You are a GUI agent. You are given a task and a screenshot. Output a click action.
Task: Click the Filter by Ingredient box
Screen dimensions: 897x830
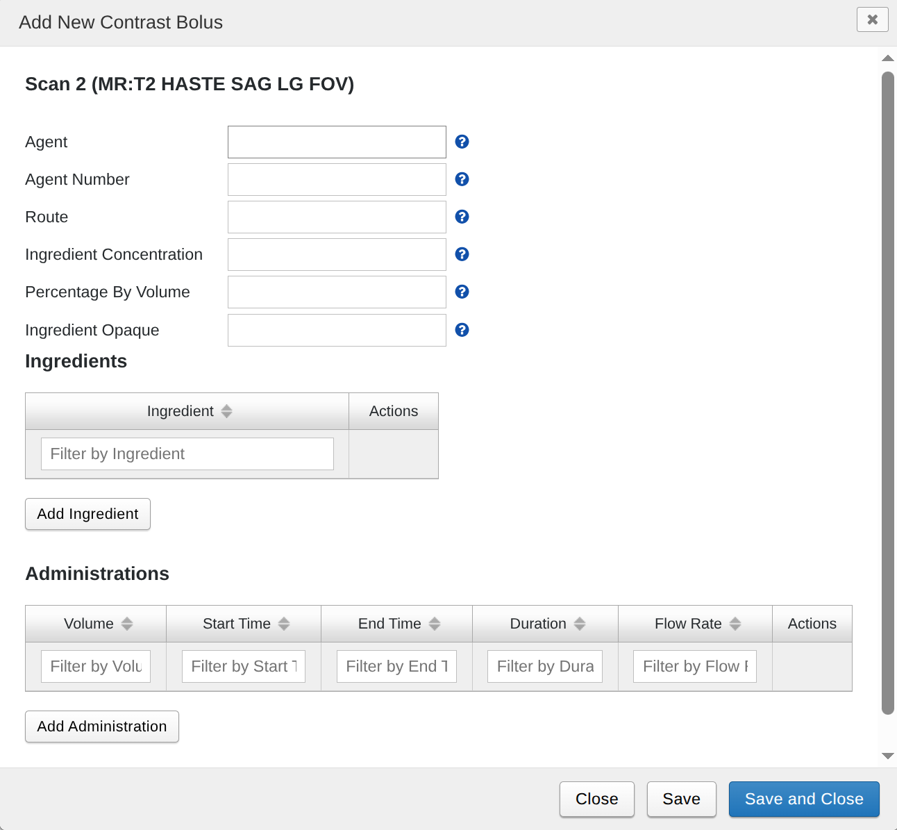pyautogui.click(x=187, y=454)
